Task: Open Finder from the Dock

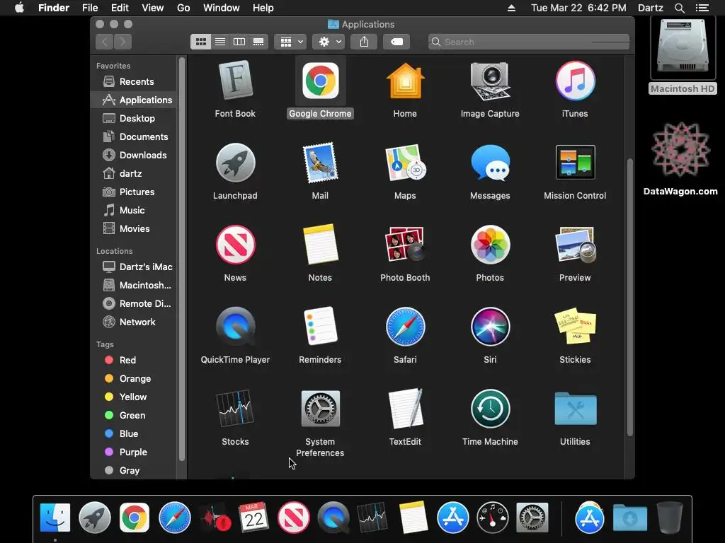Action: click(x=55, y=518)
